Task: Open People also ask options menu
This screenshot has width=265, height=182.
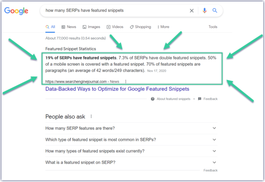Action: [91, 116]
